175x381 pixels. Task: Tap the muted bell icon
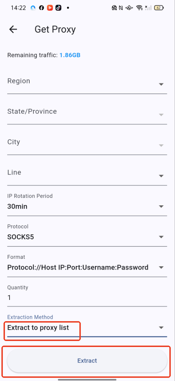click(x=129, y=8)
